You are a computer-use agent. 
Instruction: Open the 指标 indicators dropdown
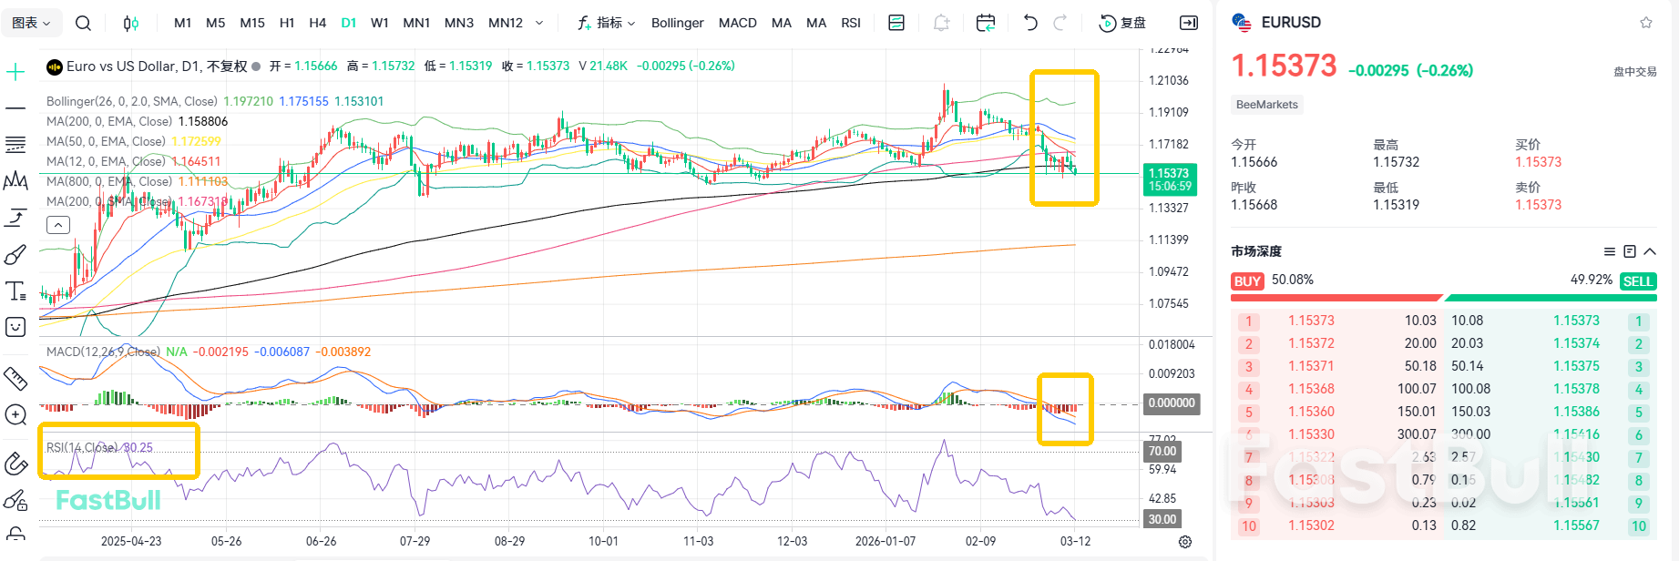coord(607,23)
